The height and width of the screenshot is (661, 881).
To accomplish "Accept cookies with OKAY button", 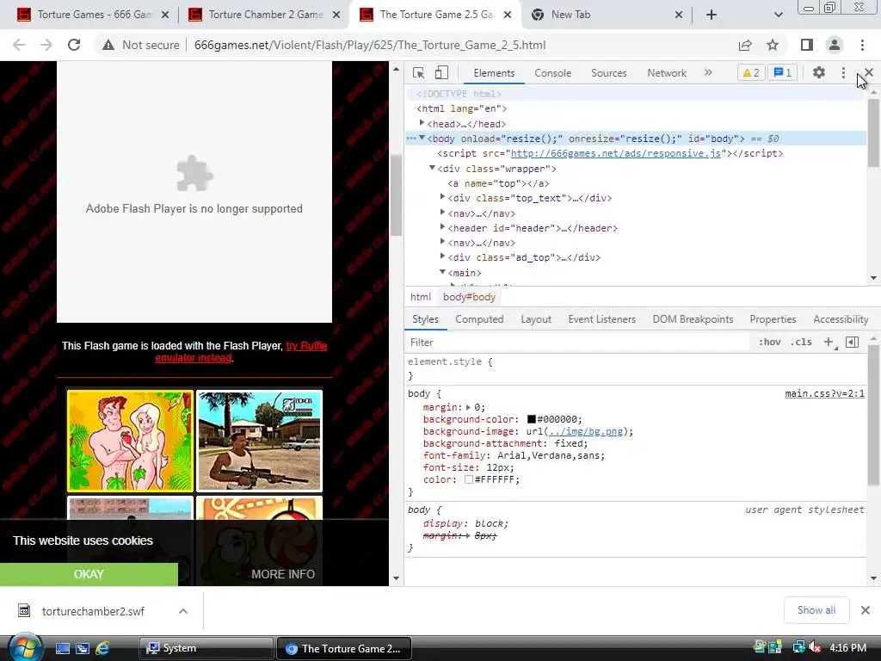I will click(x=89, y=574).
